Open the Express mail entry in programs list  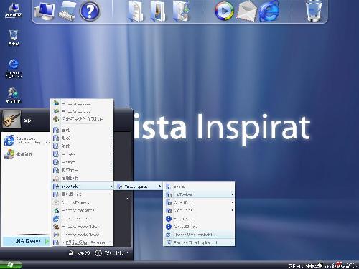tap(83, 202)
